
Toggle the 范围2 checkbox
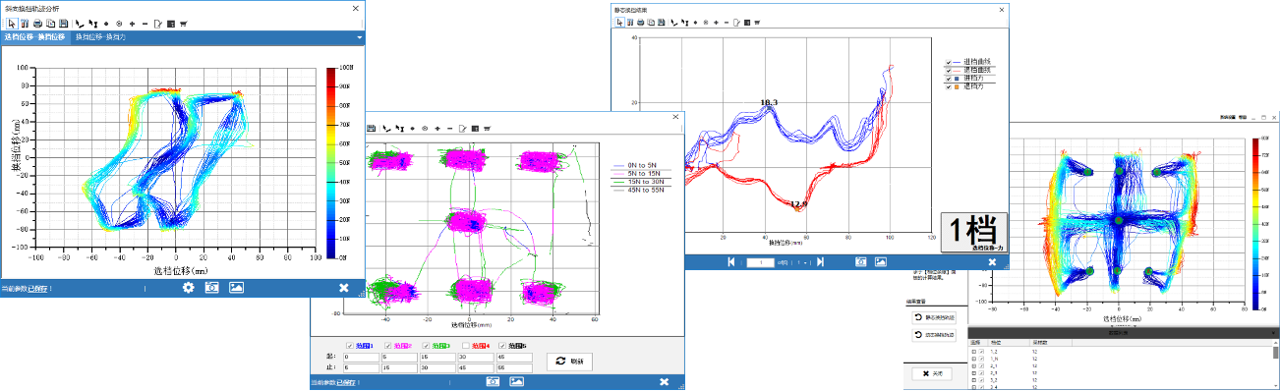pos(388,345)
